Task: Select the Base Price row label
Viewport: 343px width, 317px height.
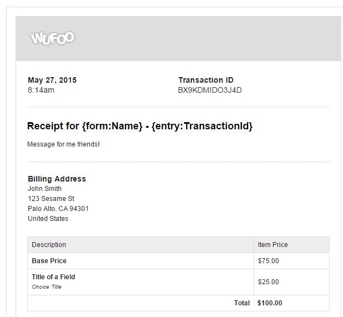Action: (x=49, y=261)
